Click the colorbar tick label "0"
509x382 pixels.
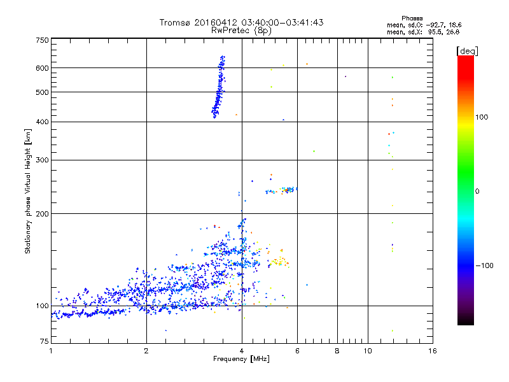click(477, 192)
